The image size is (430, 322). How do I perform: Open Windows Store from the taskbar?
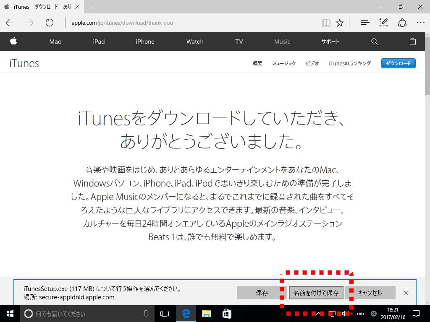point(227,314)
